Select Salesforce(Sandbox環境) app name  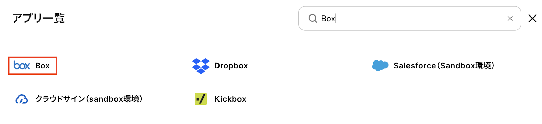click(x=444, y=66)
